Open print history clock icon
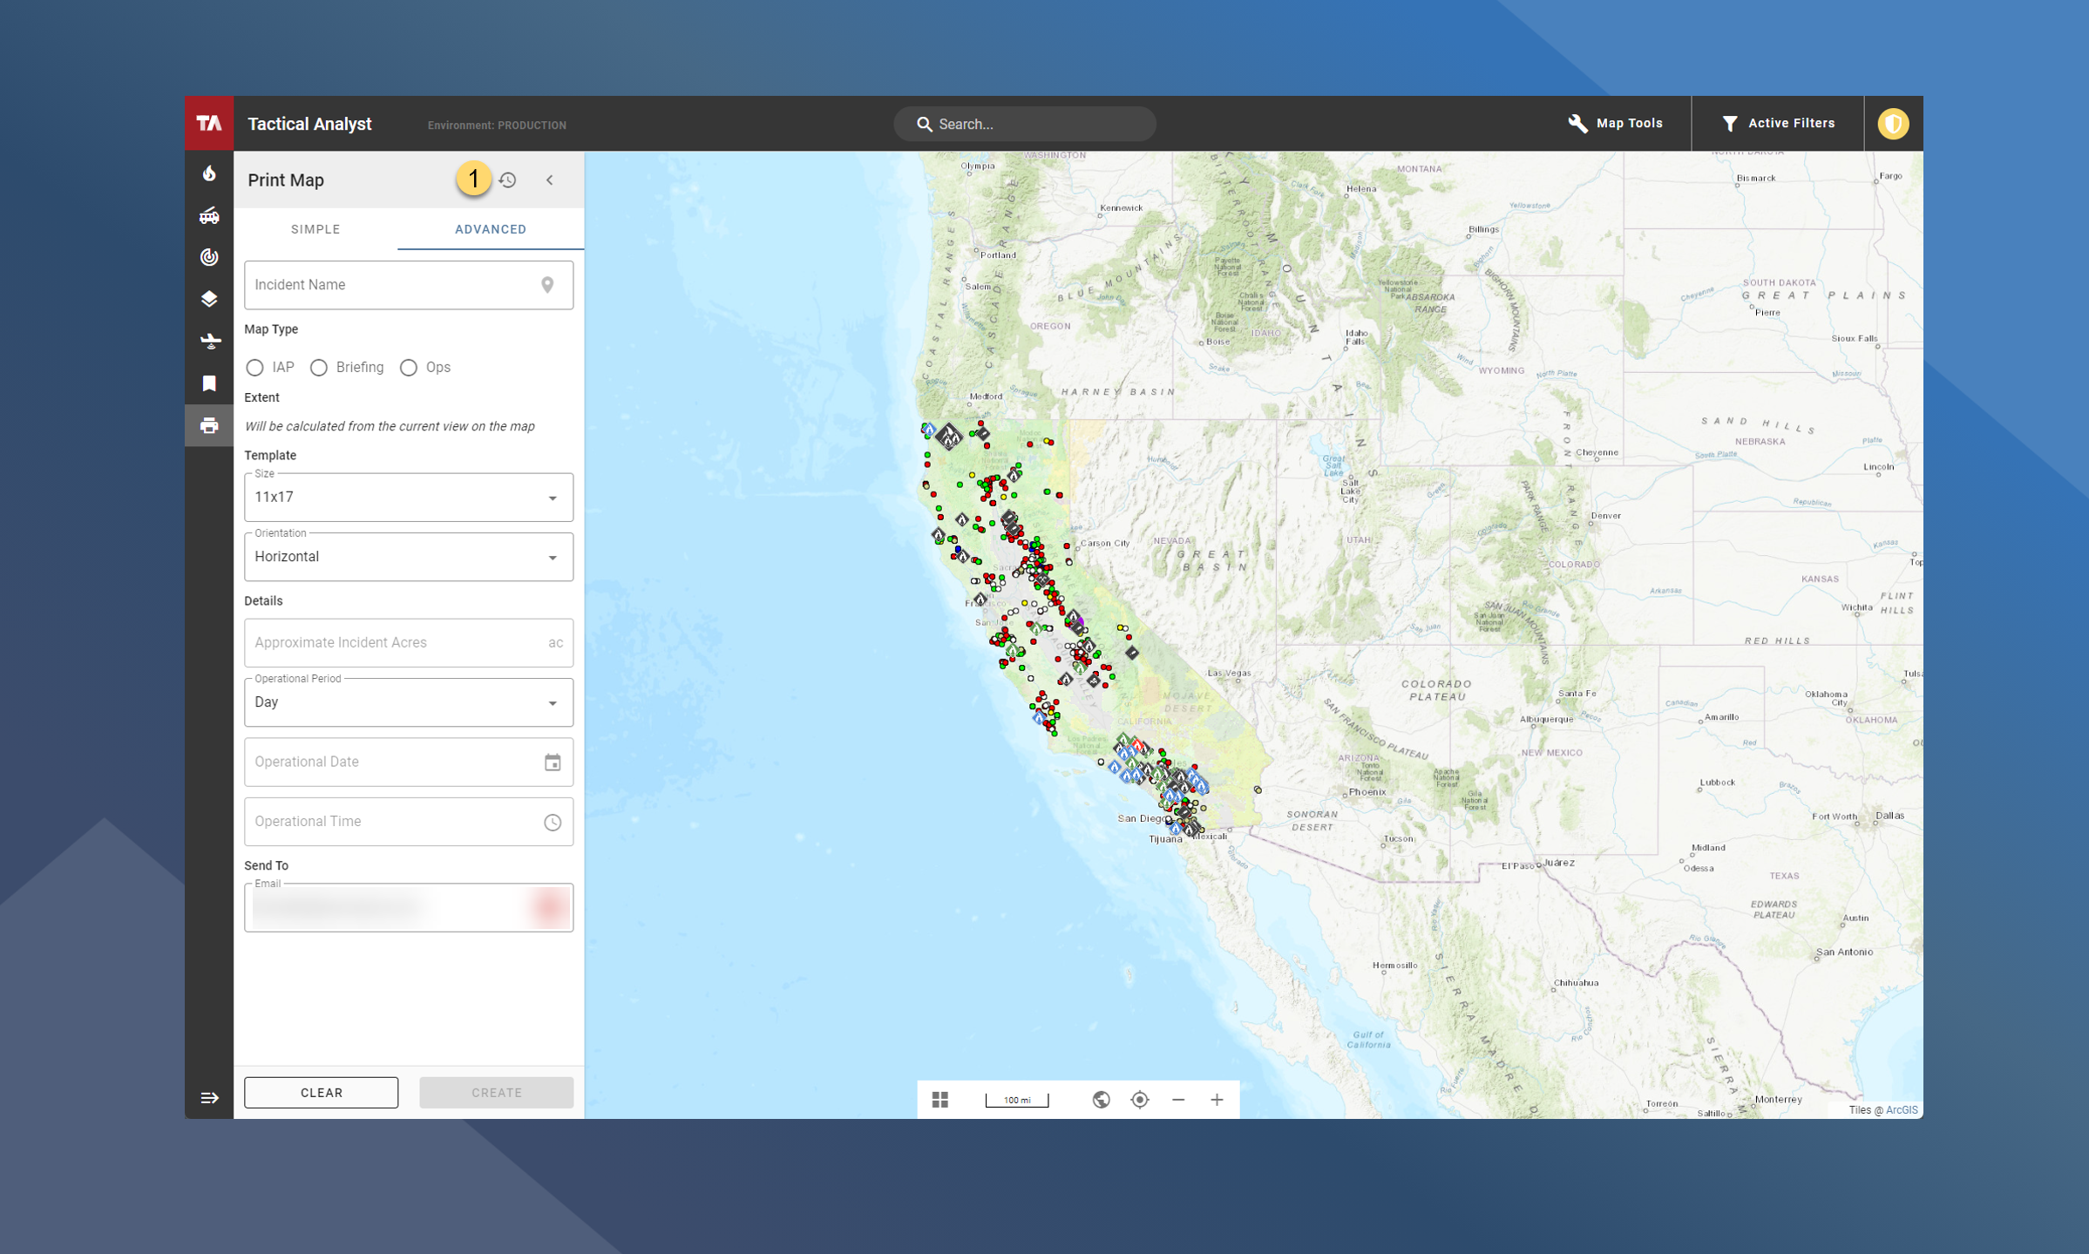This screenshot has width=2089, height=1254. 508,180
